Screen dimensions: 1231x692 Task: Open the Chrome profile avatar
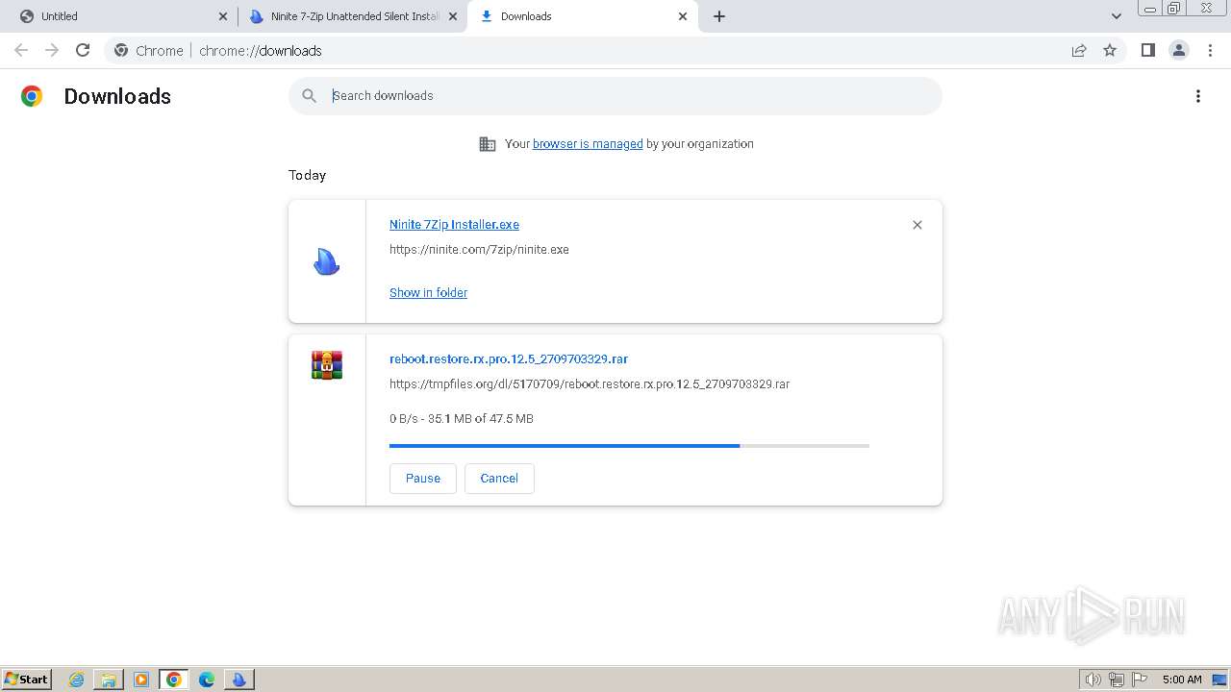[1179, 50]
